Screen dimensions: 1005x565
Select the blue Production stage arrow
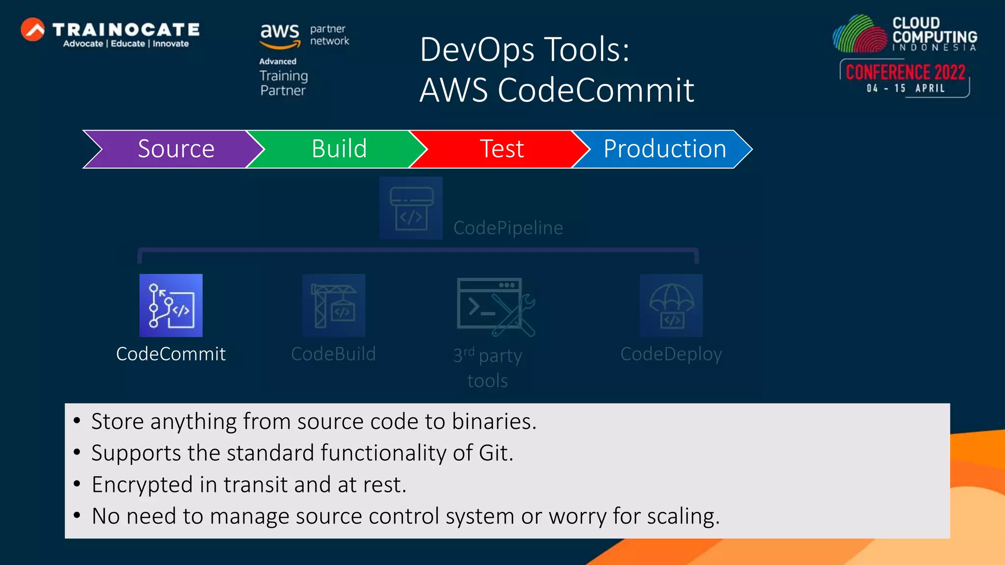(x=662, y=149)
